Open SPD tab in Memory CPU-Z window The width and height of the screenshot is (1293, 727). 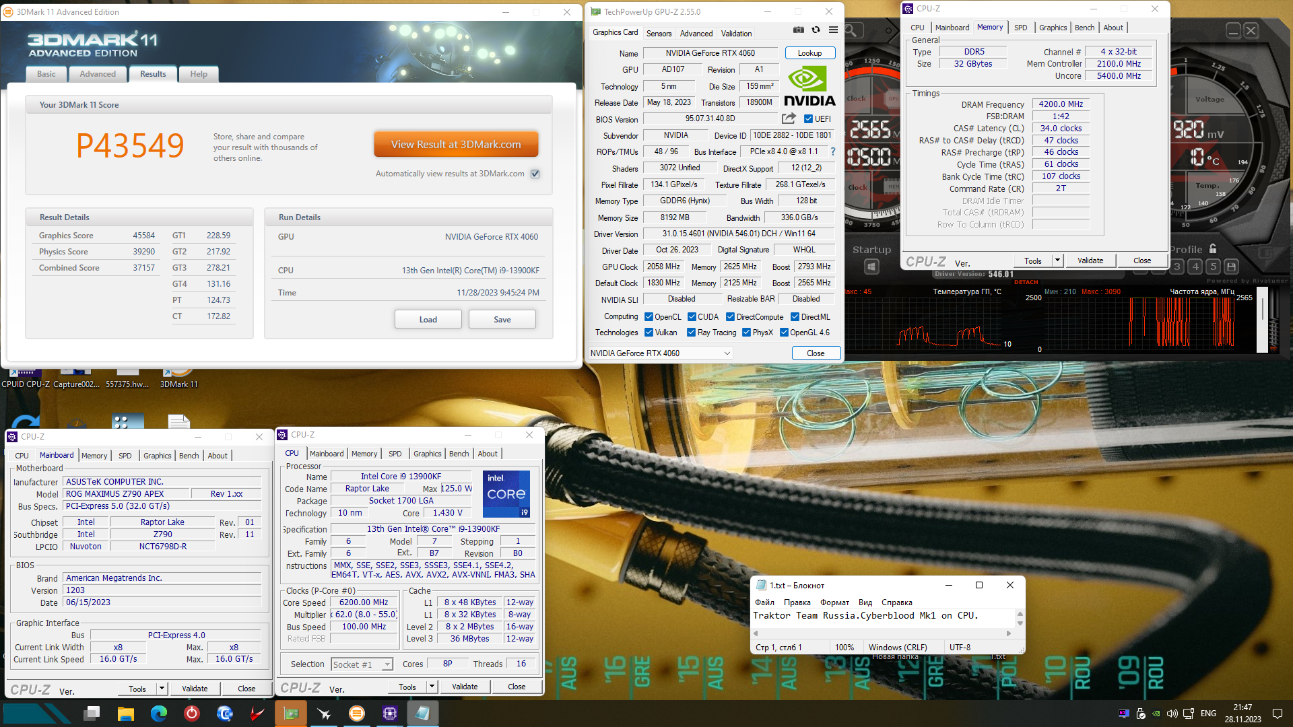click(x=1021, y=28)
